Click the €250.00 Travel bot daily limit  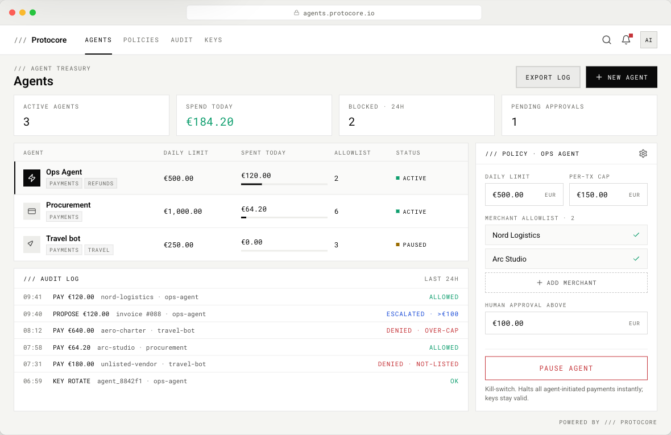point(179,245)
